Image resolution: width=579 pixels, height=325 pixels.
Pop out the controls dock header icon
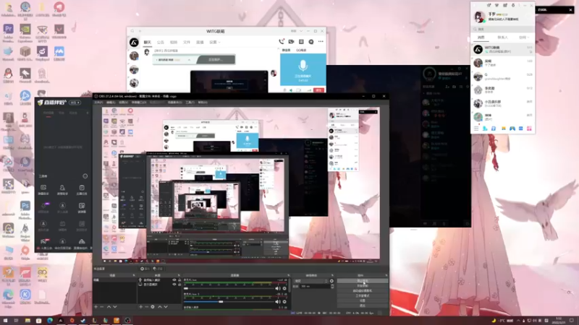[386, 275]
